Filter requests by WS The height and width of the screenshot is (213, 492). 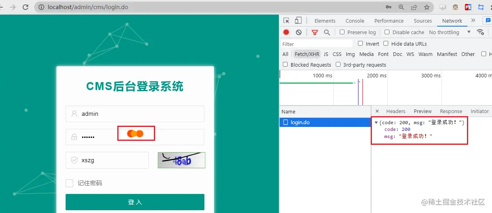410,54
